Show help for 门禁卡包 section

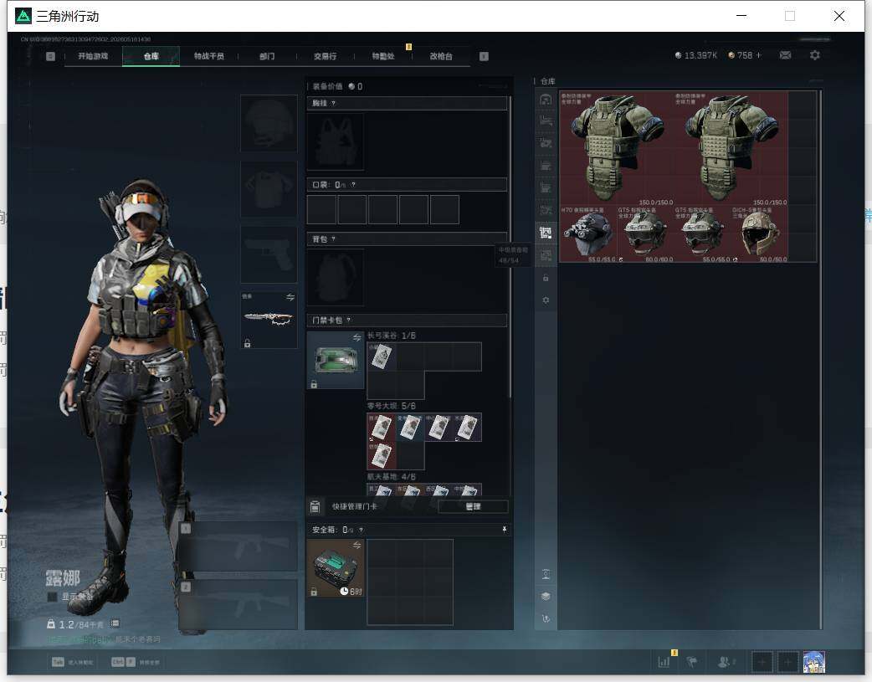coord(349,320)
